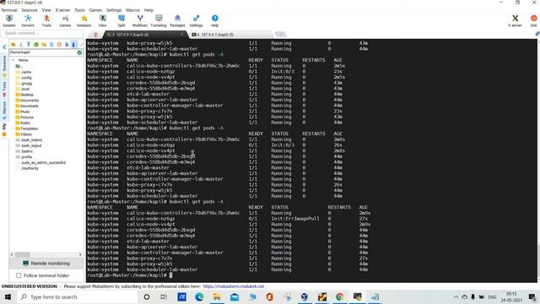Open the Sessions vertical sidebar tab
The image size is (540, 304).
4,66
